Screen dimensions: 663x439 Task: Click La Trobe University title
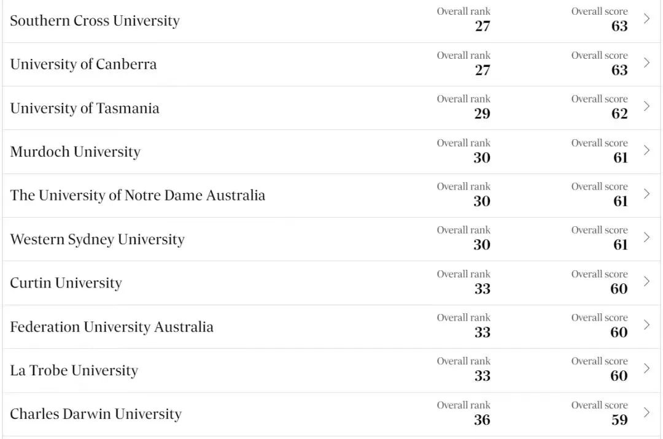(74, 371)
